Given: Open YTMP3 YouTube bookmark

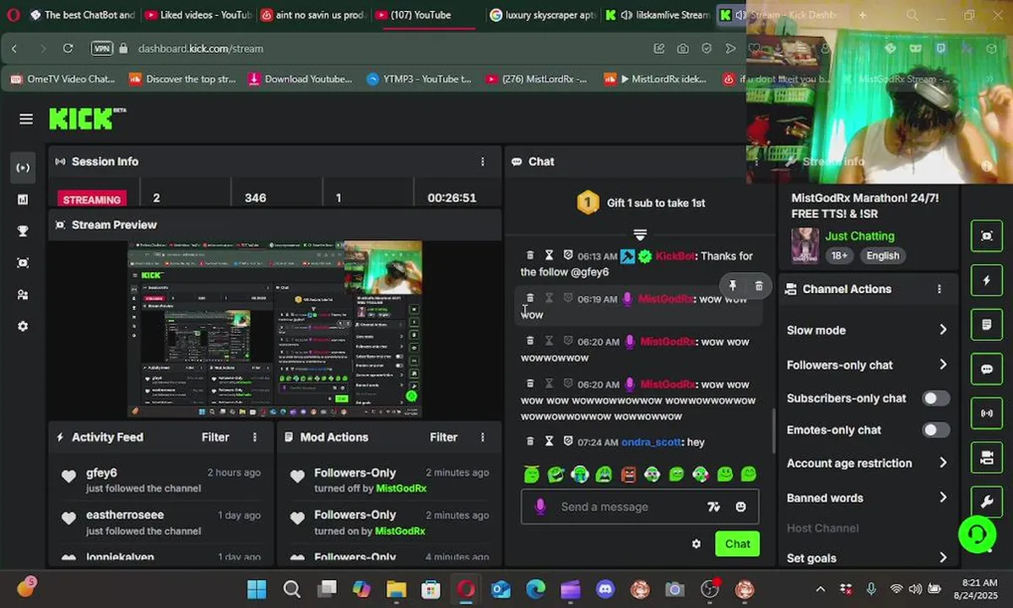Looking at the screenshot, I should (x=419, y=79).
